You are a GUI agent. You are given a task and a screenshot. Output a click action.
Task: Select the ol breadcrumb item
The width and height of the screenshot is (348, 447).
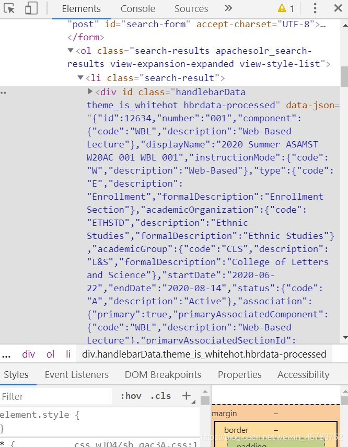pyautogui.click(x=51, y=354)
